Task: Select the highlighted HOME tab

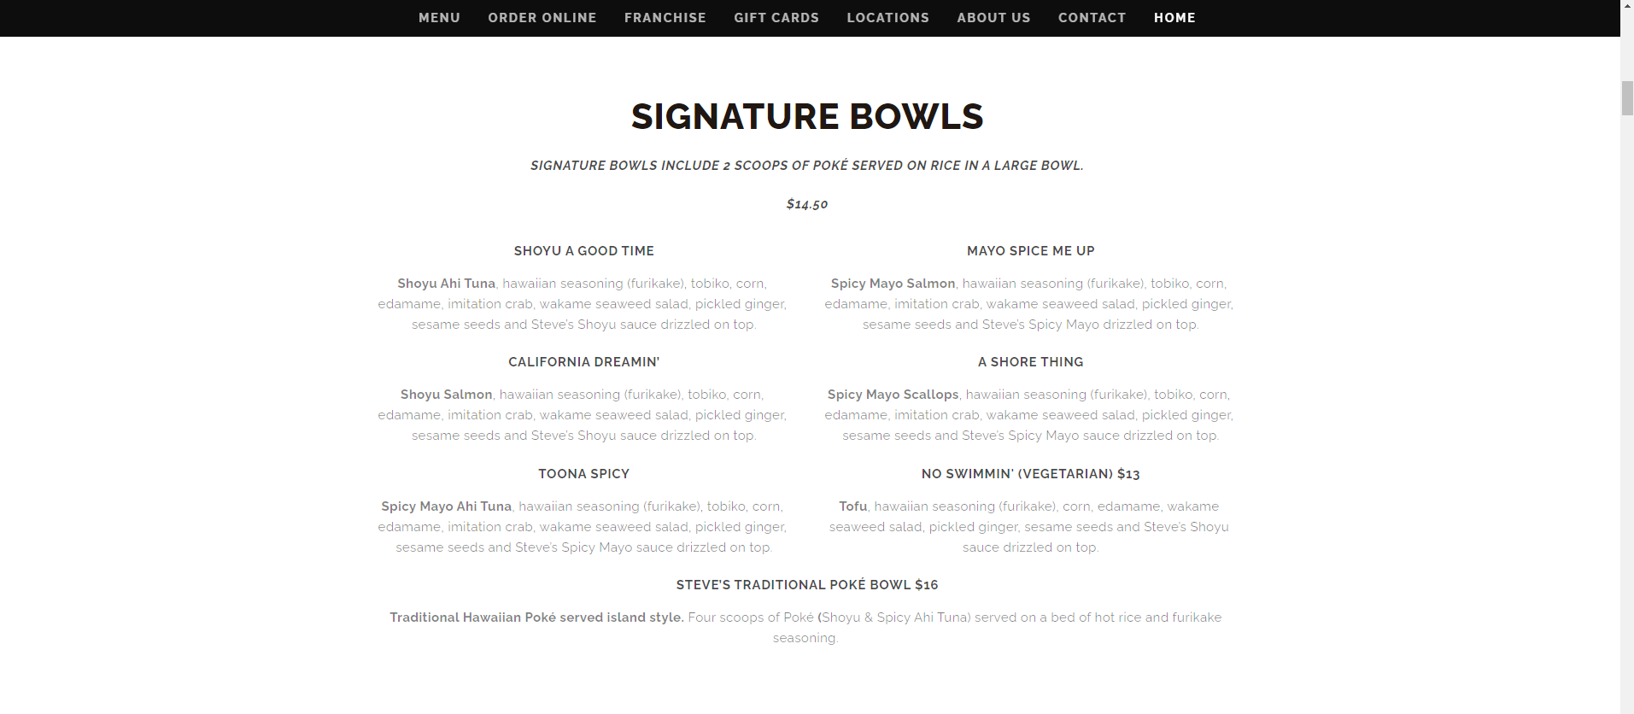Action: [1174, 17]
